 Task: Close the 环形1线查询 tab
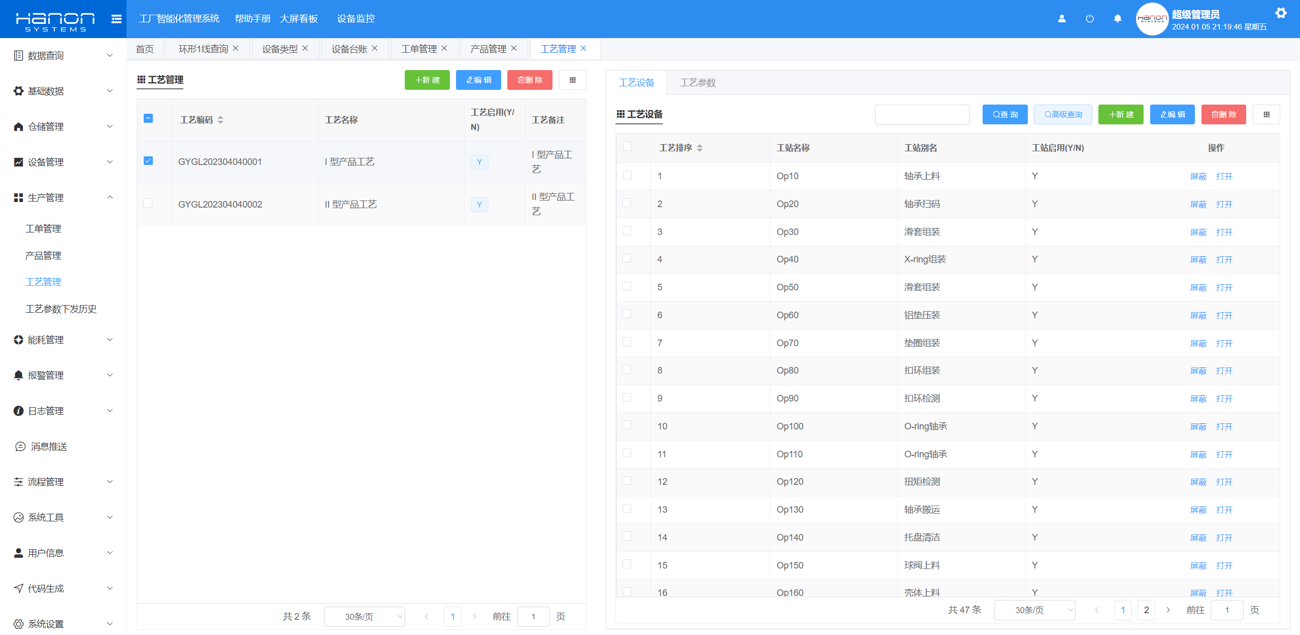click(236, 48)
